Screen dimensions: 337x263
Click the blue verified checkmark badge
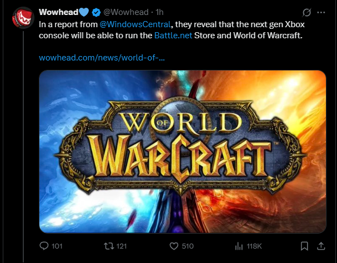coord(96,12)
